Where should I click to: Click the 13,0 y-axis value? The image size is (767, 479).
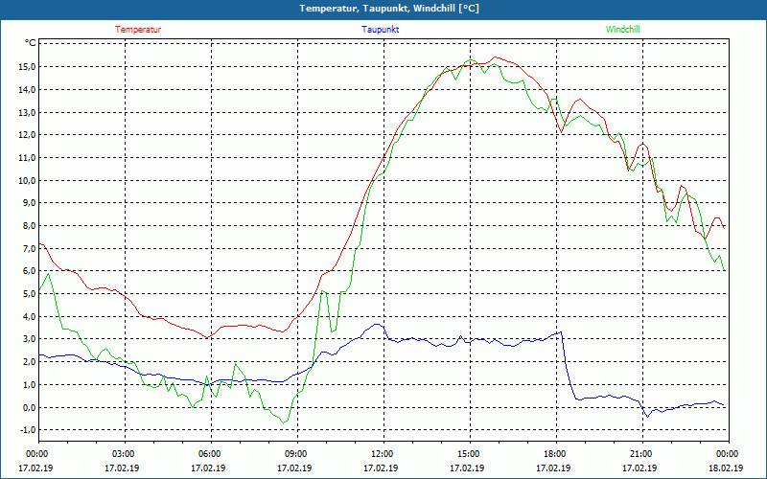[28, 112]
